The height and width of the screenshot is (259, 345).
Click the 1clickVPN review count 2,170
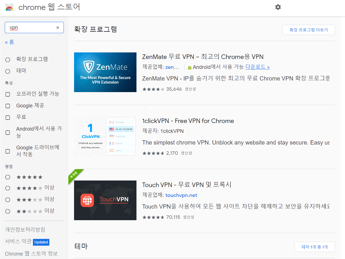coord(172,153)
